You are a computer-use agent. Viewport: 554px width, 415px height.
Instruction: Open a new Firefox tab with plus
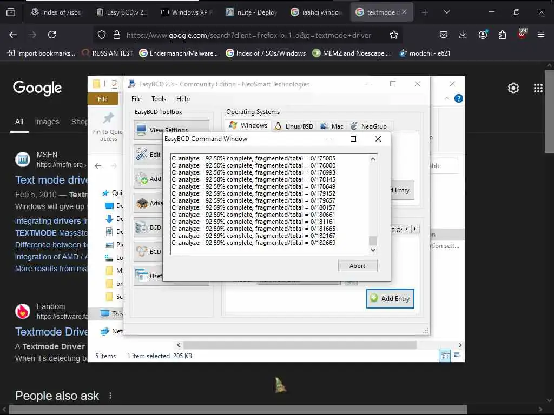pyautogui.click(x=425, y=12)
